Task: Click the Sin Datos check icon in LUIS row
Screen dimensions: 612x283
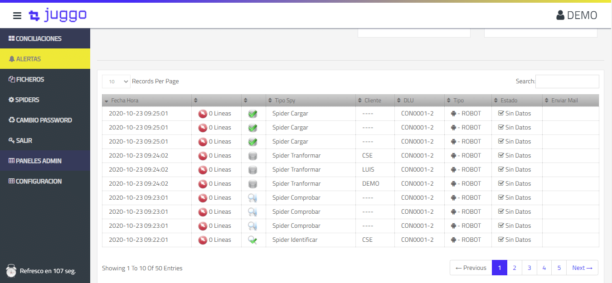Action: click(501, 169)
